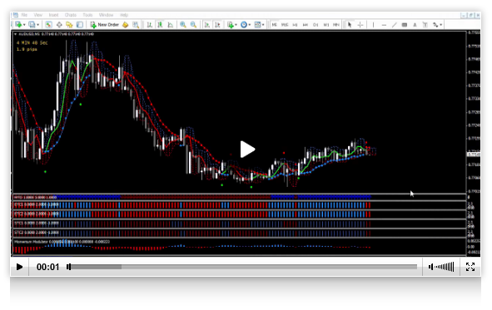
Task: Select the vertical line drawing tool
Action: click(x=373, y=25)
